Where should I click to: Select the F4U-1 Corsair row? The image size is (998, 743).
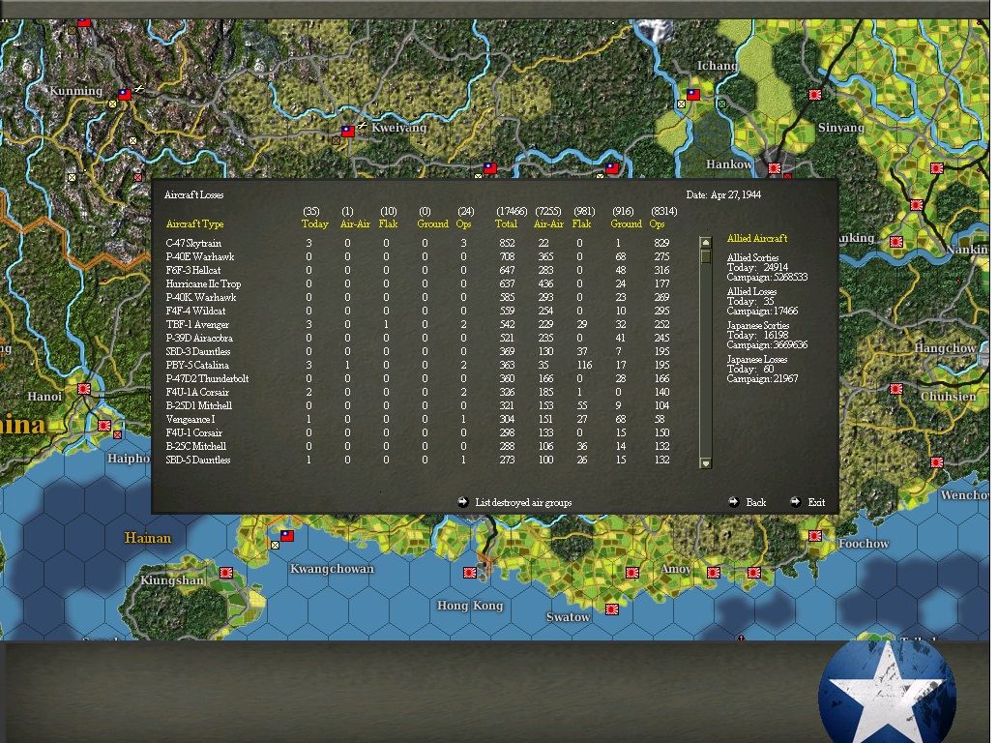tap(420, 432)
